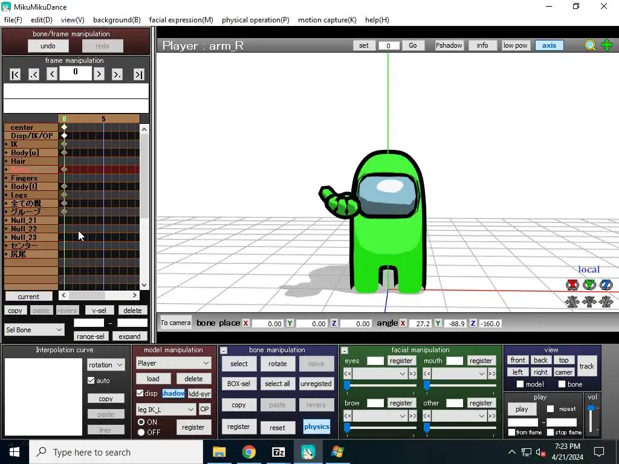This screenshot has width=619, height=464.
Task: Expand IK bone group
Action: pos(6,144)
